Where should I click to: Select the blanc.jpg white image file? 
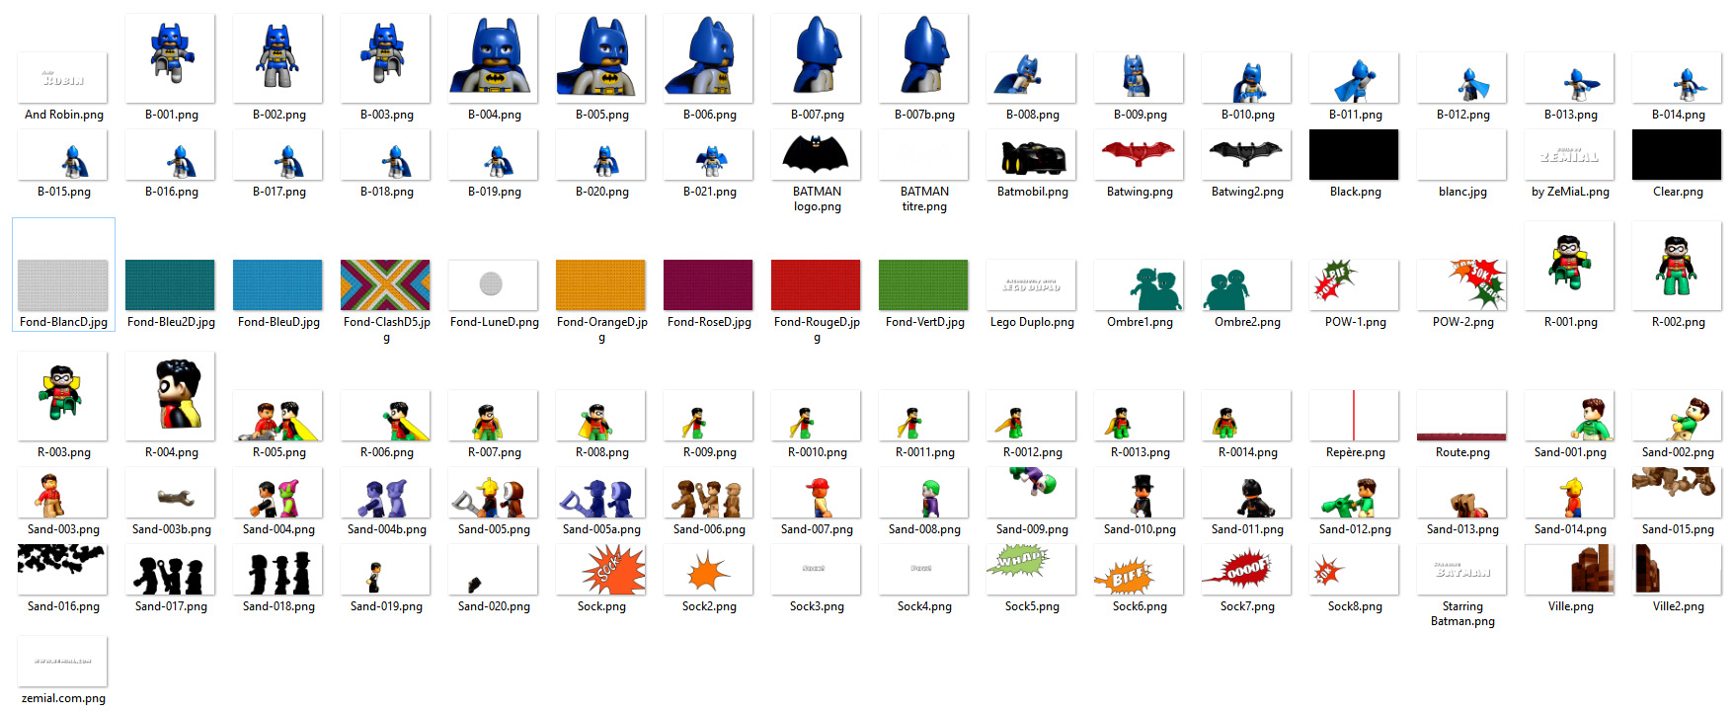1462,155
